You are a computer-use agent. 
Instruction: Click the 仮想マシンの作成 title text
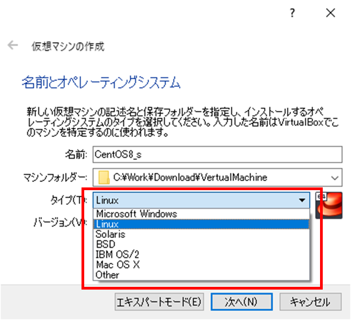tap(68, 47)
